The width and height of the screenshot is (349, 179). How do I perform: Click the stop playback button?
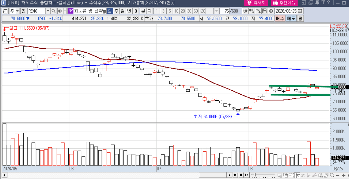pyautogui.click(x=241, y=175)
